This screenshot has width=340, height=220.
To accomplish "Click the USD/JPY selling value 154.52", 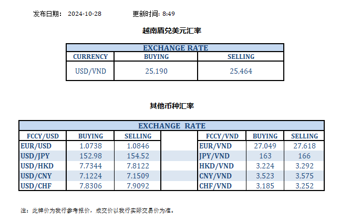I will click(x=137, y=156).
